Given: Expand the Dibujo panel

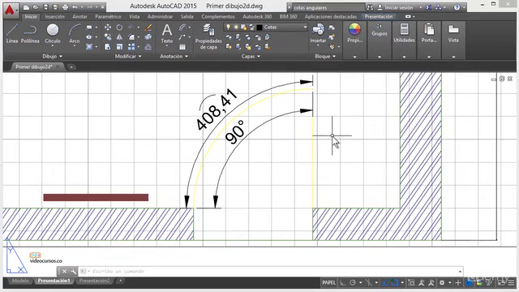Looking at the screenshot, I should 52,56.
